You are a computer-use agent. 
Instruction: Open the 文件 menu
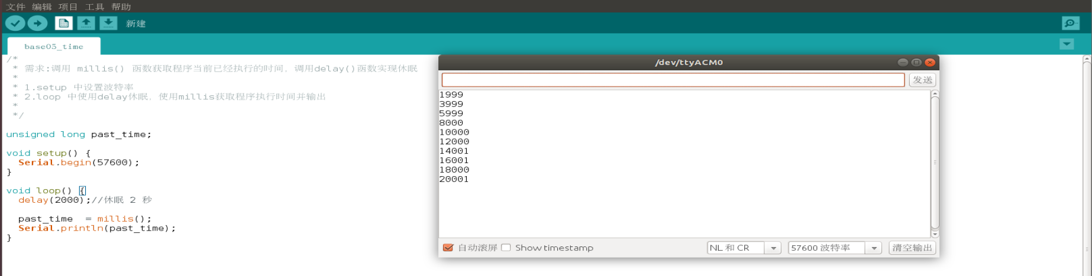pos(15,7)
